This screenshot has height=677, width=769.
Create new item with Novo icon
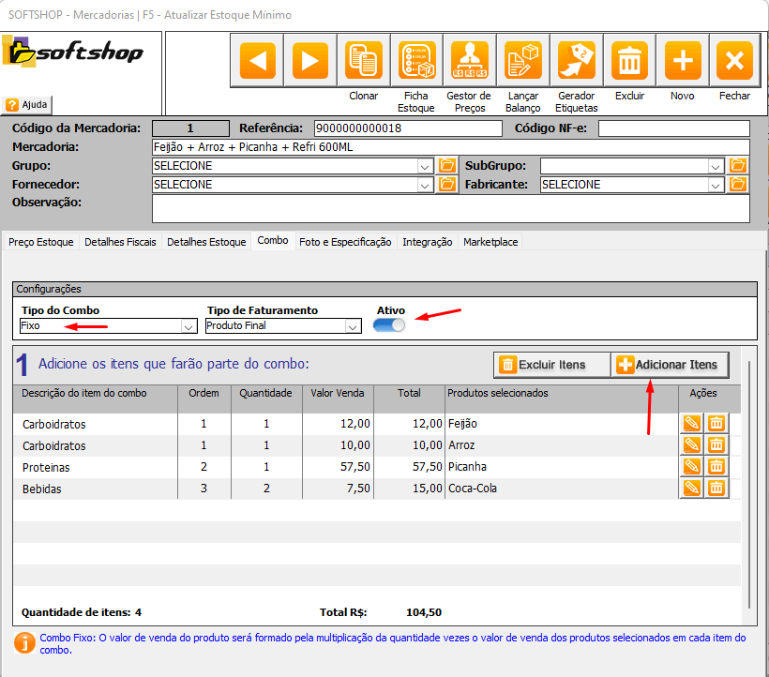(682, 62)
